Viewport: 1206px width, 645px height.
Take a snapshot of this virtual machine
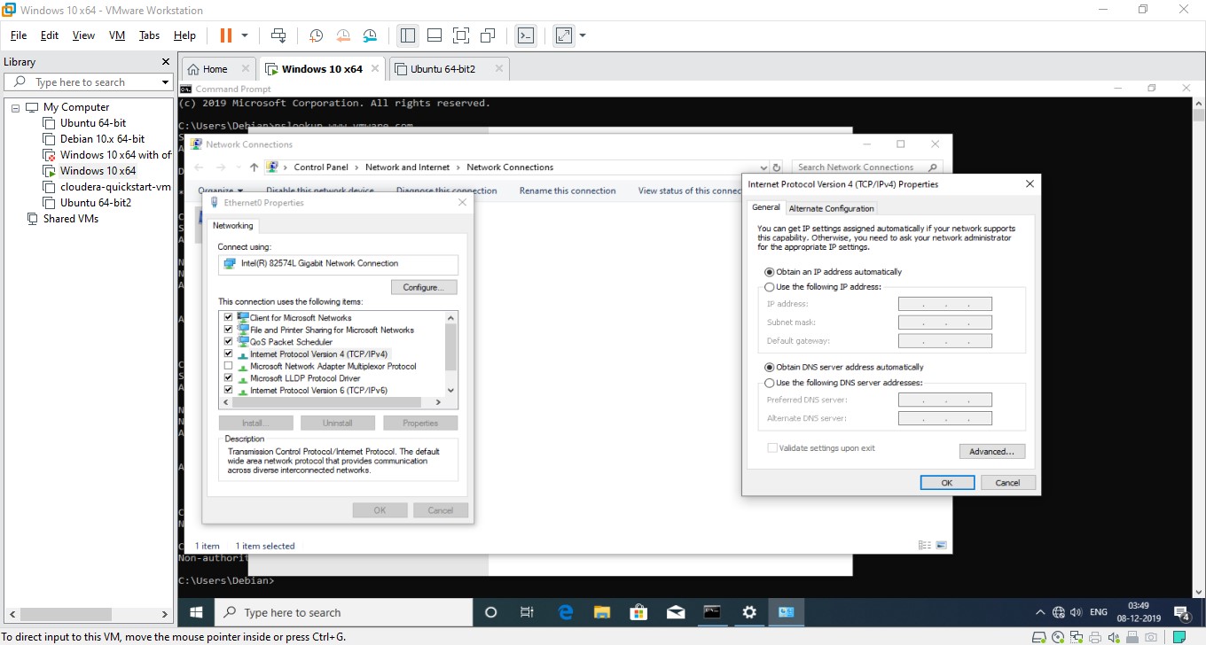(x=316, y=35)
